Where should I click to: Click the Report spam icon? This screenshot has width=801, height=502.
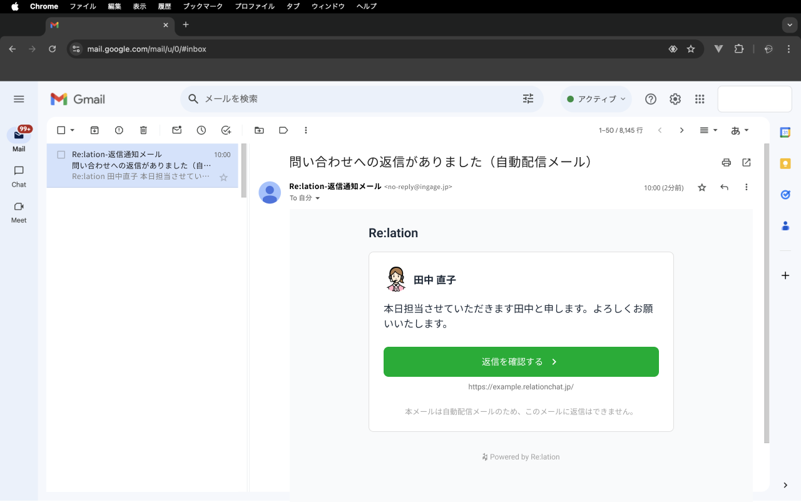(119, 130)
